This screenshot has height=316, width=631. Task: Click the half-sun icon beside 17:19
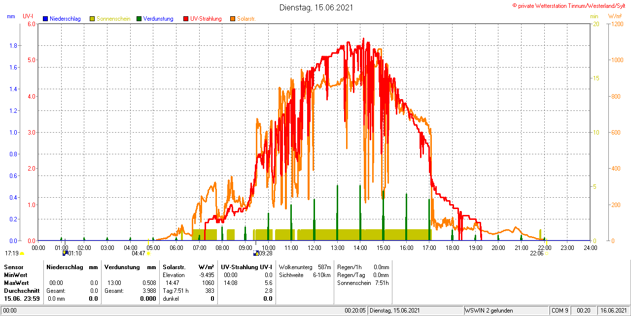click(22, 254)
